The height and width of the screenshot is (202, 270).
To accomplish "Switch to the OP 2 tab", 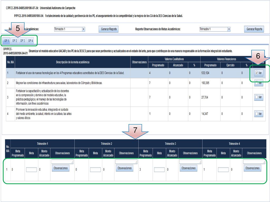I will click(15, 41).
